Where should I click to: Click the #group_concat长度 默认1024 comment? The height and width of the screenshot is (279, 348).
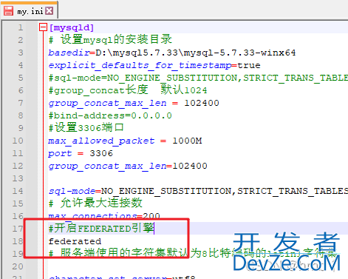(x=128, y=90)
